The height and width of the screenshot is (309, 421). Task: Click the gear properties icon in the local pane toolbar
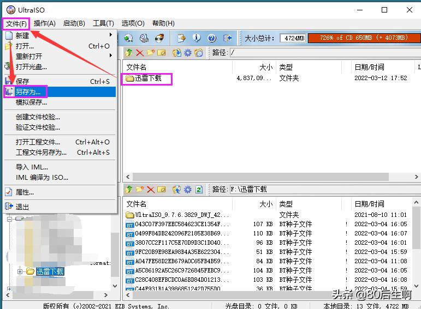click(187, 190)
